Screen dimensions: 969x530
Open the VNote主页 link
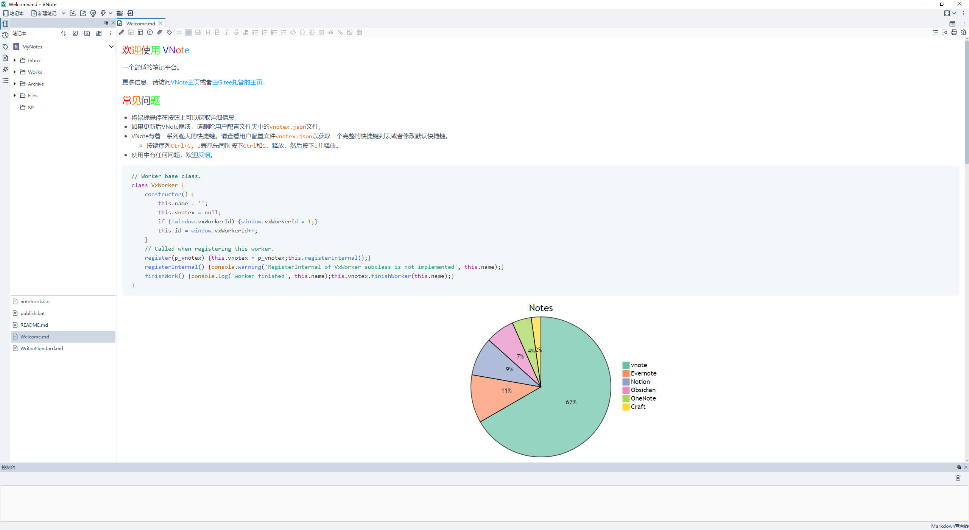[185, 82]
